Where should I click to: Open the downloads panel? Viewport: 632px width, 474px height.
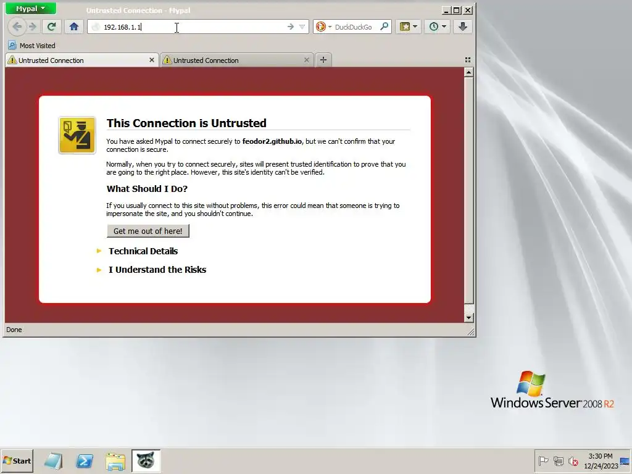(x=463, y=27)
